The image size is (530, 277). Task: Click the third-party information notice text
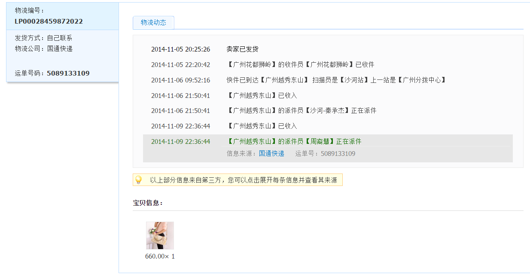click(x=243, y=180)
